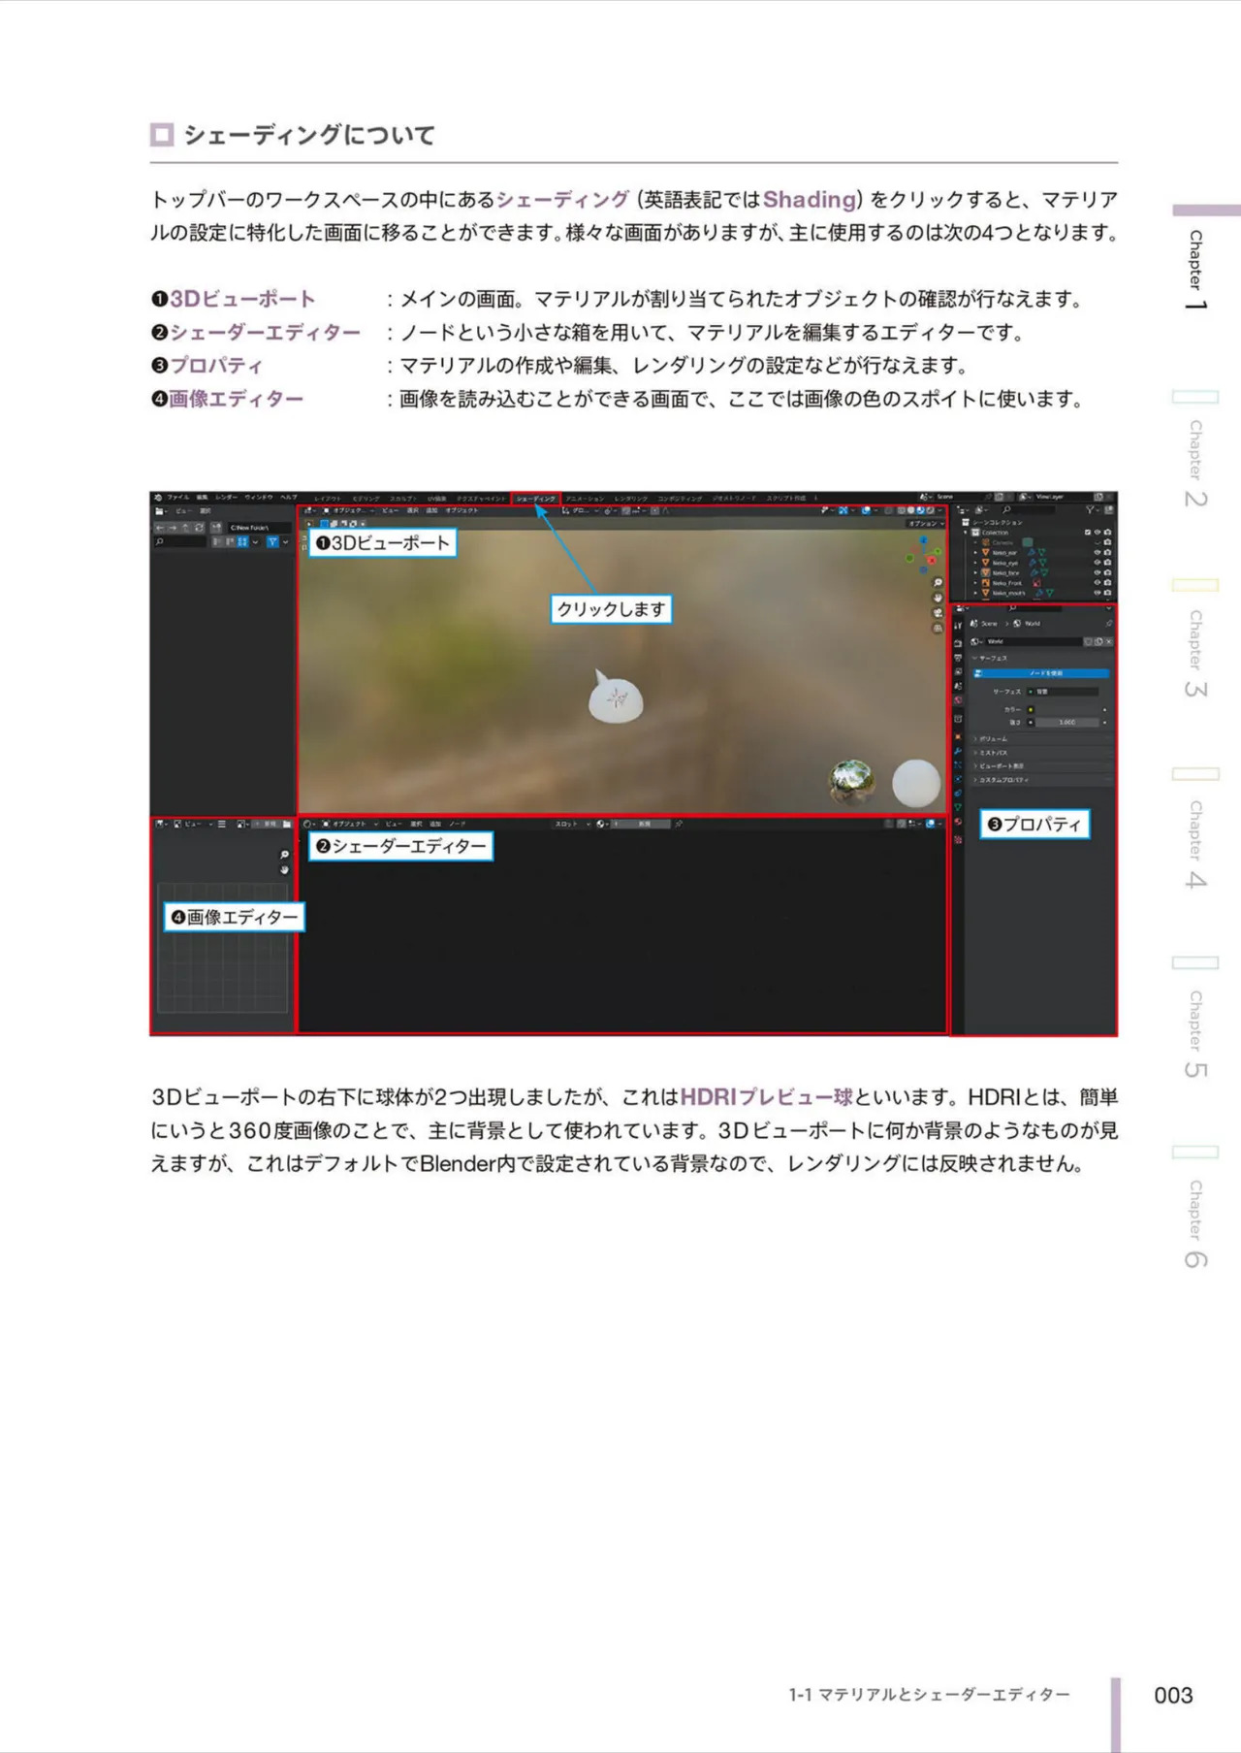Click the pin icon in Properties header

1109,624
